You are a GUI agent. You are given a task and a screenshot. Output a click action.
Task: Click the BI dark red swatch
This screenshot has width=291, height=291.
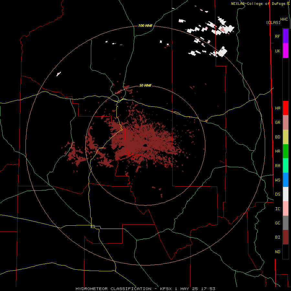[x=286, y=237]
